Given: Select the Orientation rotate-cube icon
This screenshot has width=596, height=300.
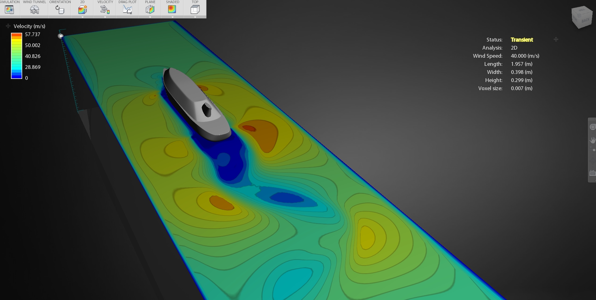Looking at the screenshot, I should tap(60, 10).
